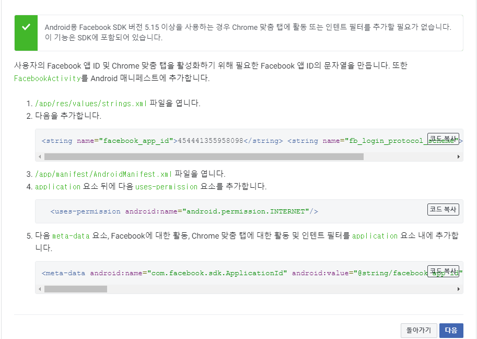Copy code for facebook_app_id strings block

(x=443, y=139)
